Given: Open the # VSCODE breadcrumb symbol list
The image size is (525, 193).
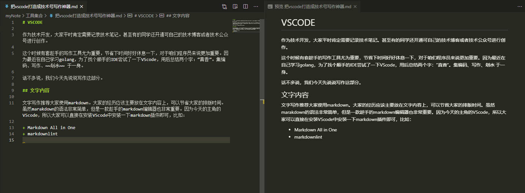Looking at the screenshot, I should (x=144, y=16).
